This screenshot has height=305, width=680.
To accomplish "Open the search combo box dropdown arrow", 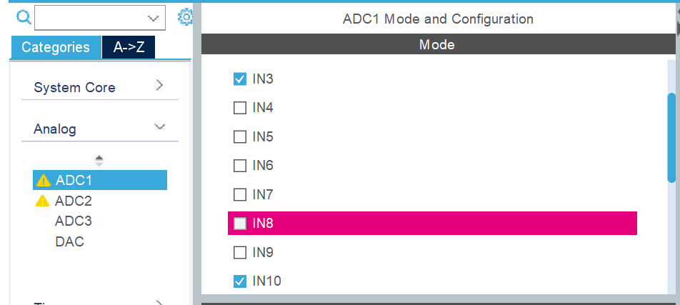I will [x=153, y=19].
